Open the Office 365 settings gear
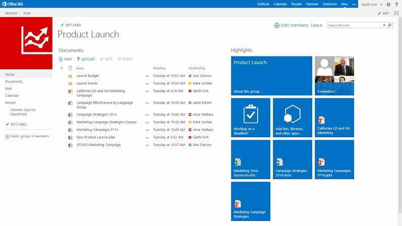Image resolution: width=402 pixels, height=226 pixels. coord(388,5)
